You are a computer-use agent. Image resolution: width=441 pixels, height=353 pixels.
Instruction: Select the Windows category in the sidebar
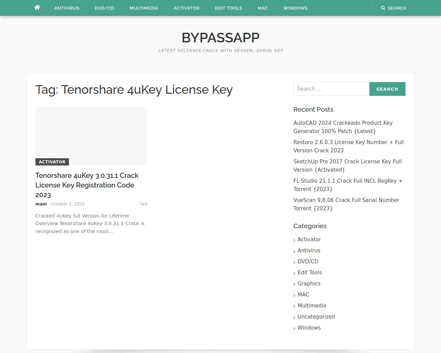coord(309,327)
